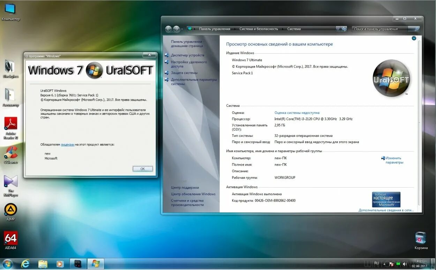Open recent pages dropdown arrow
Viewport: 436px width, 270px height.
coord(182,29)
